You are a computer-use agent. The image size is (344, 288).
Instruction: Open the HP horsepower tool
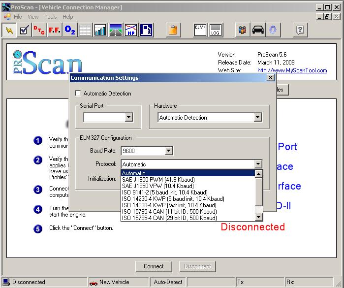coord(130,30)
